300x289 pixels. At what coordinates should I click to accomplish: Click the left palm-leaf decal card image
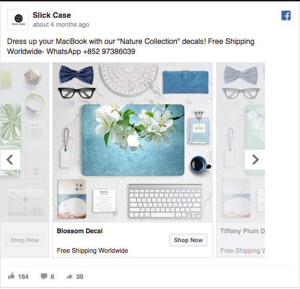24,142
